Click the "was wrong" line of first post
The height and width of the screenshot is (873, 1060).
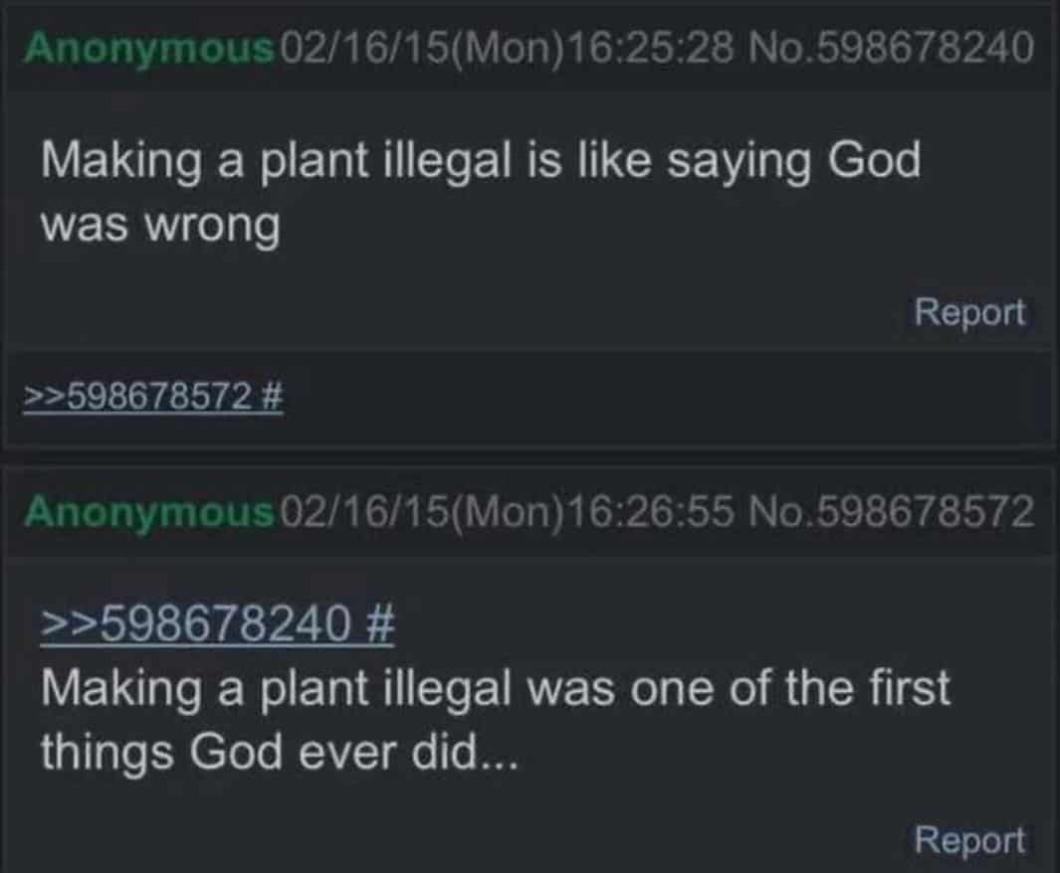coord(159,228)
